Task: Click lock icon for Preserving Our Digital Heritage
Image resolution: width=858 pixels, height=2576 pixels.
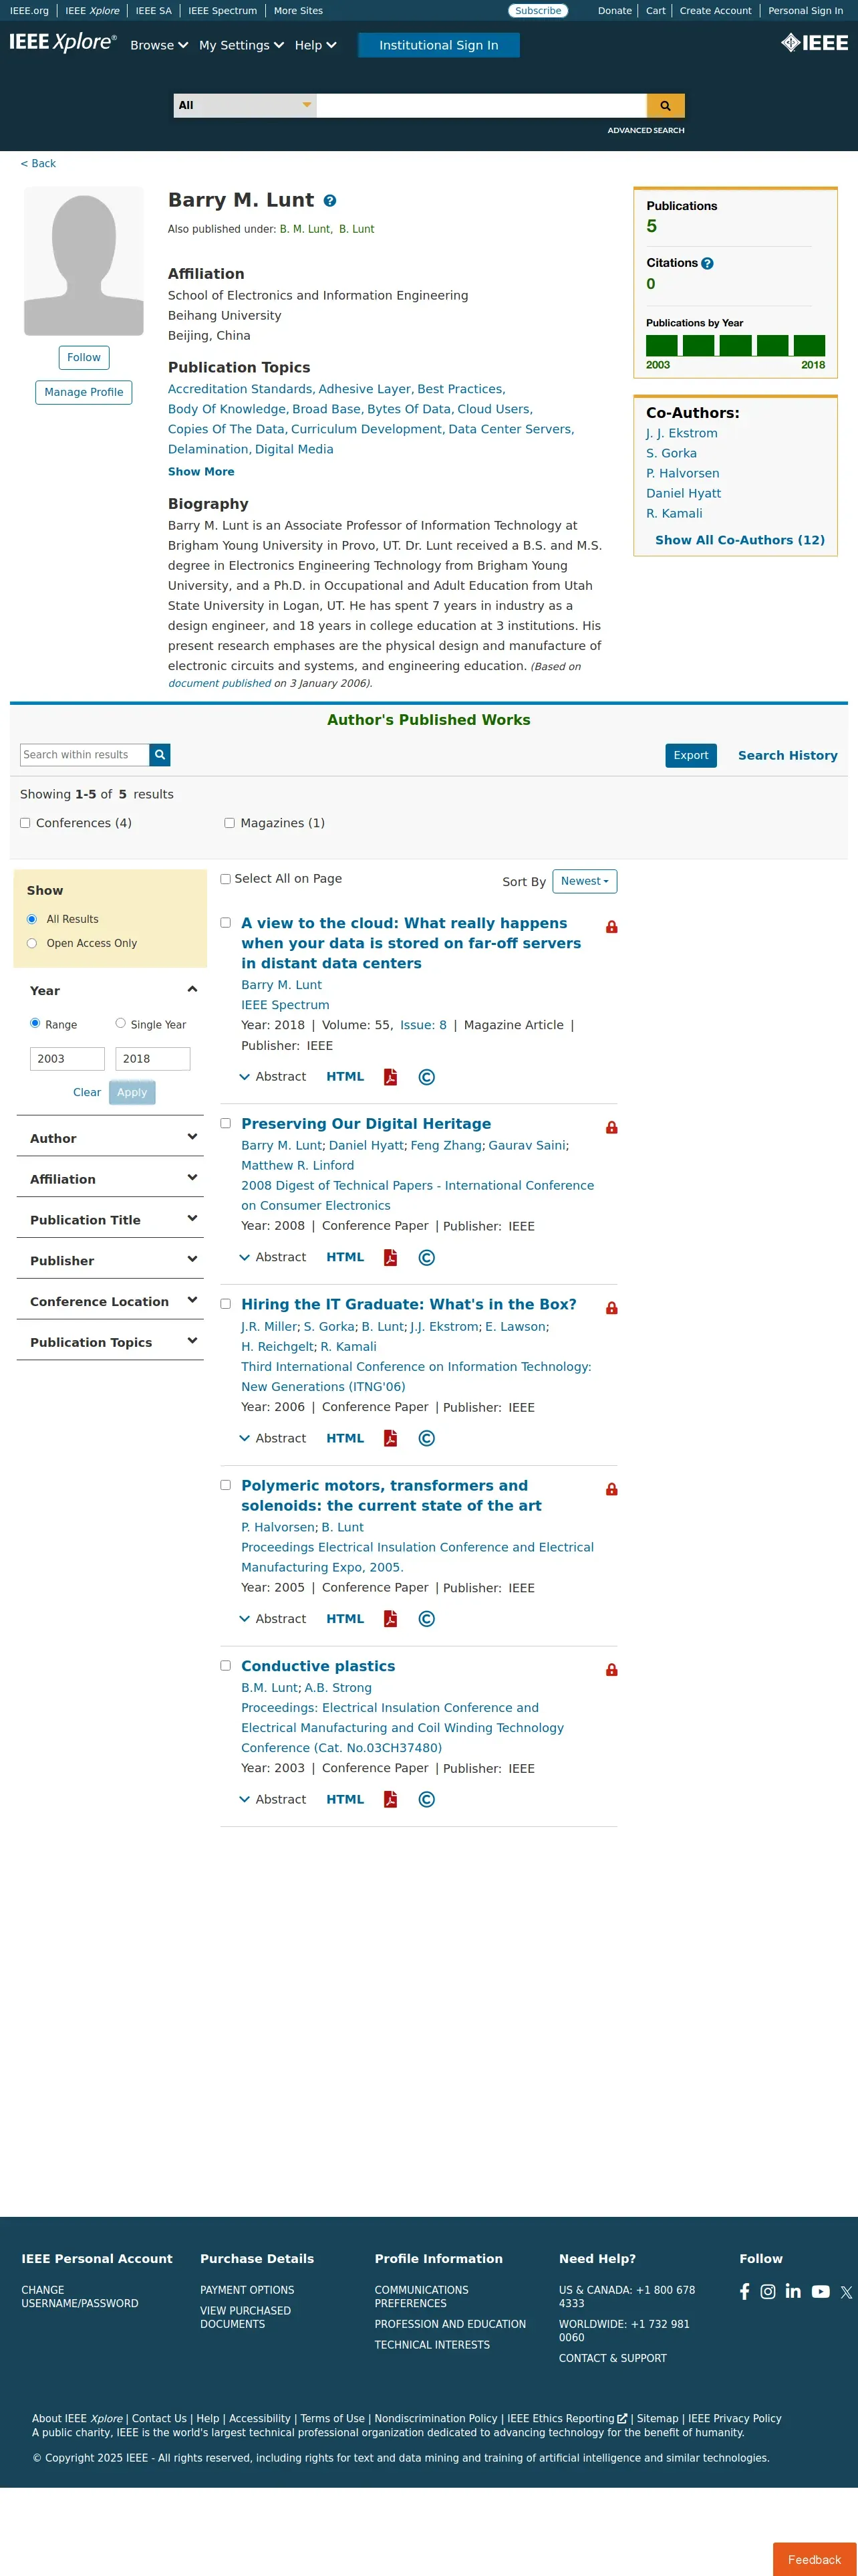Action: click(x=611, y=1127)
